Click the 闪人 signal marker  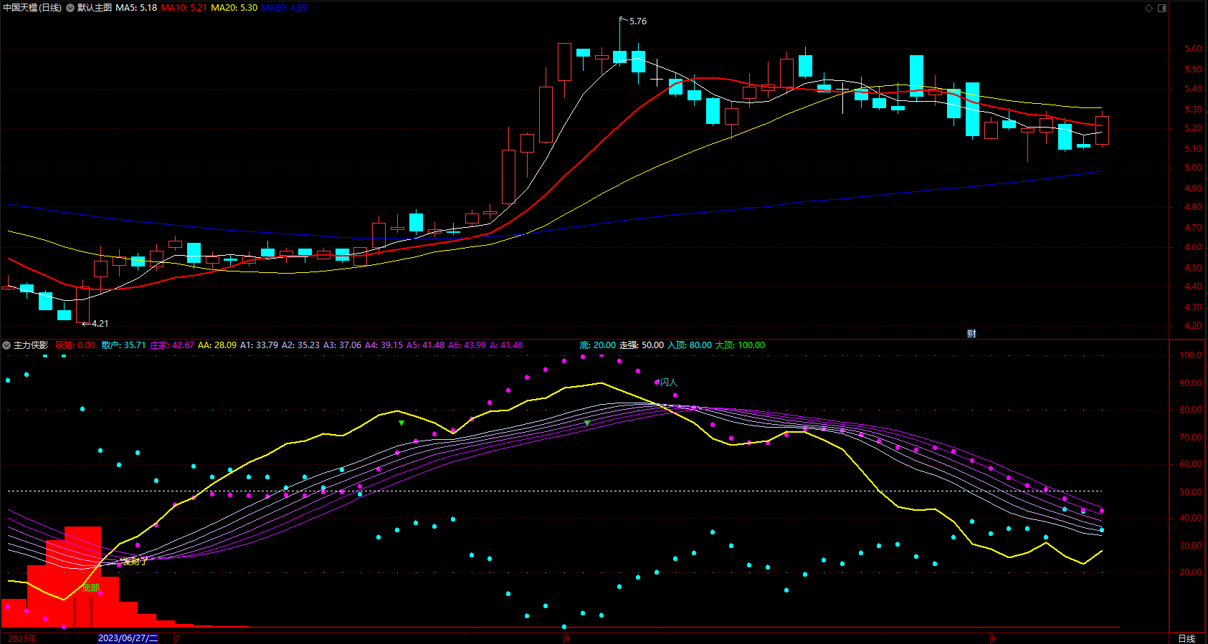point(668,383)
